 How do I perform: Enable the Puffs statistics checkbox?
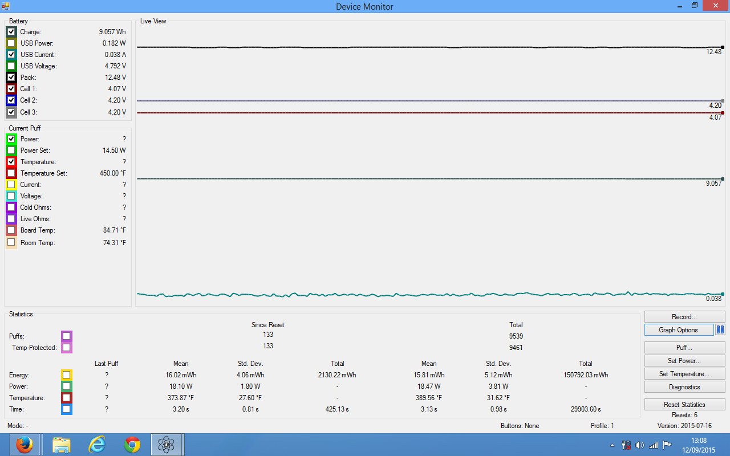[x=66, y=336]
